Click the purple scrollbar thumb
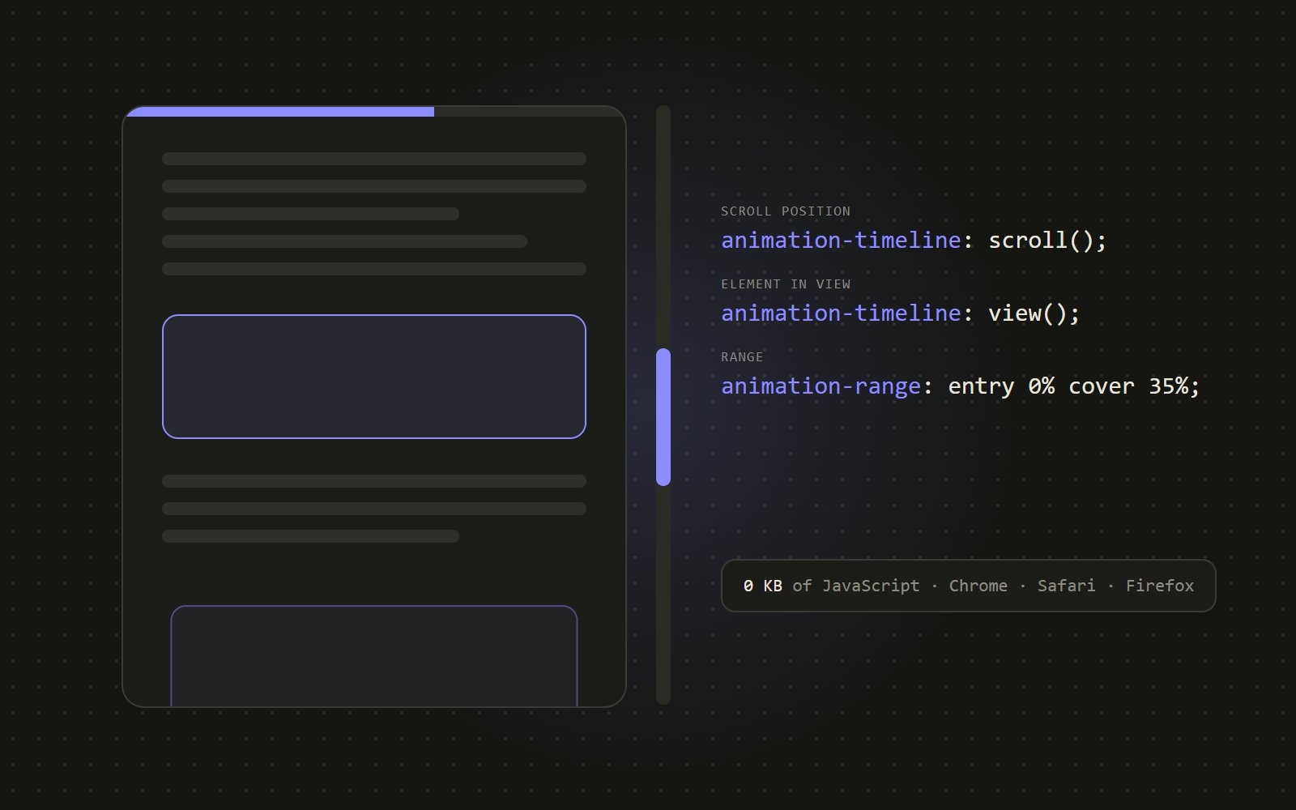Viewport: 1296px width, 810px height. point(663,417)
